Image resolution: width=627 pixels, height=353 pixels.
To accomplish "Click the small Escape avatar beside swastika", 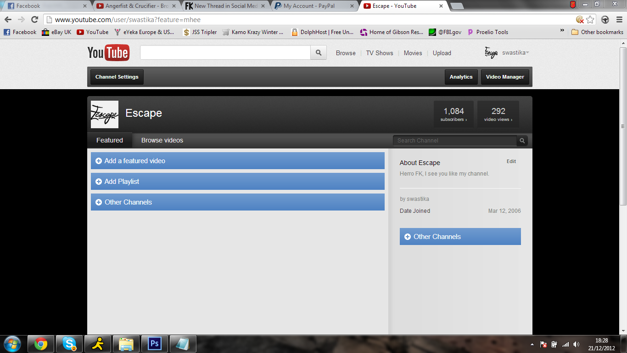I will (x=491, y=53).
